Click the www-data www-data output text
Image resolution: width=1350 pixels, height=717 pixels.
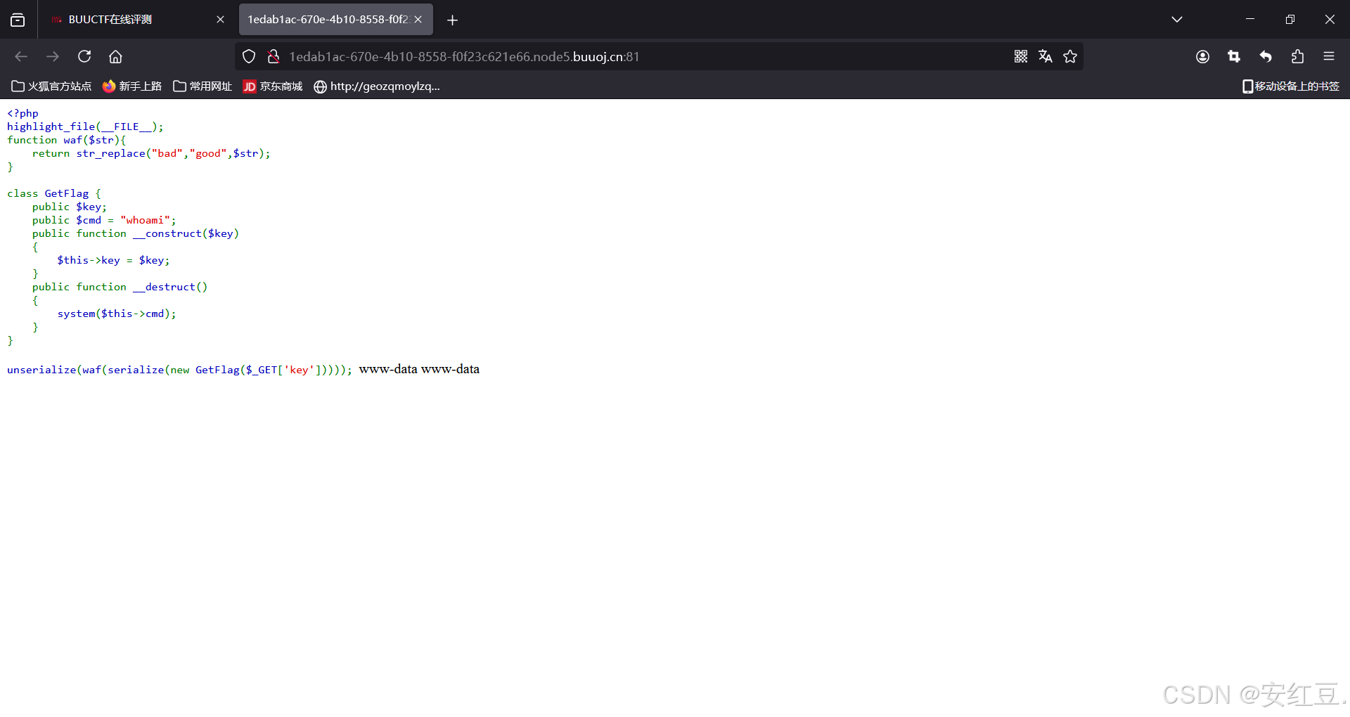pyautogui.click(x=419, y=369)
